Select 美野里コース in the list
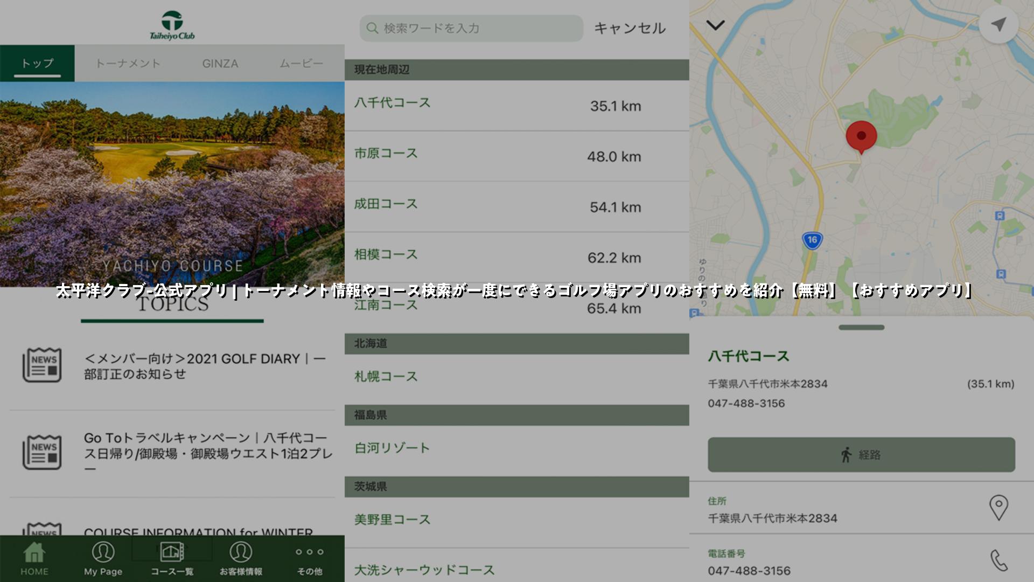This screenshot has height=582, width=1034. tap(517, 522)
